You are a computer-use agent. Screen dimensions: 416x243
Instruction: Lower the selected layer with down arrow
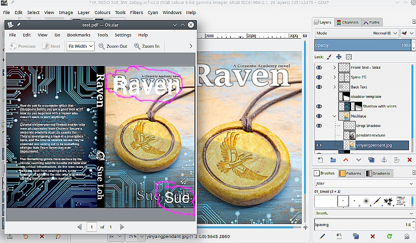click(359, 160)
